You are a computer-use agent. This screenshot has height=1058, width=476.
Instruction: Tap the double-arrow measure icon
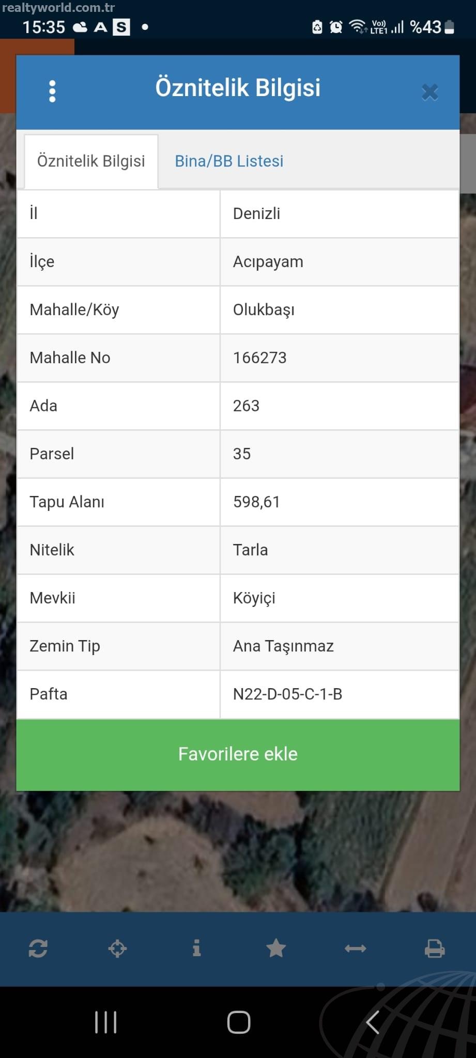click(x=356, y=948)
